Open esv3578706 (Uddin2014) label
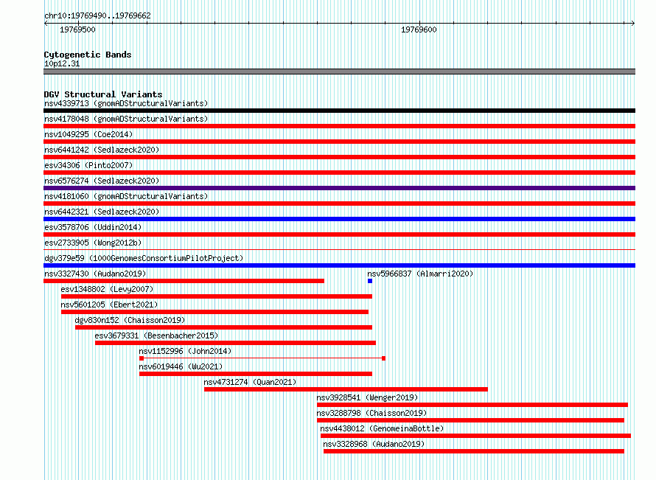This screenshot has height=480, width=656. click(x=93, y=227)
